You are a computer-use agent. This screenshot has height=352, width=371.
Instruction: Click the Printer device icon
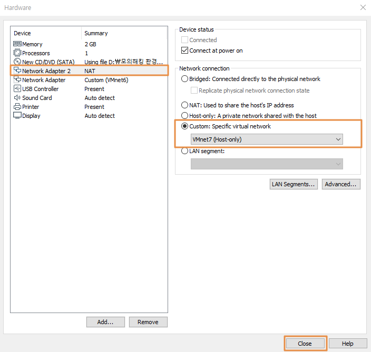pos(17,106)
